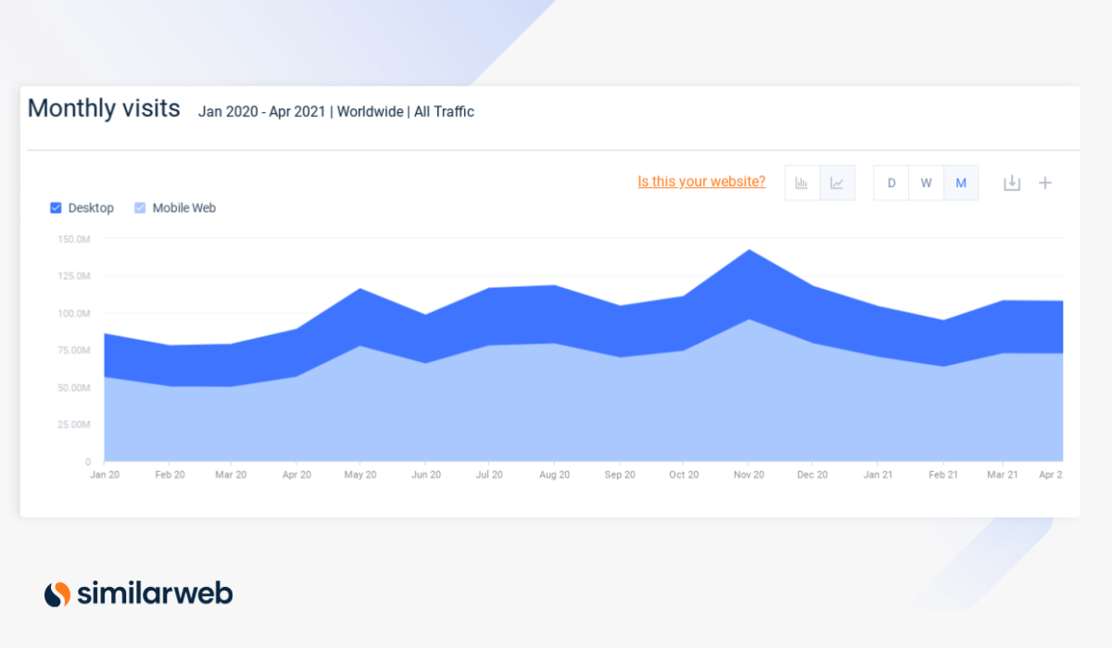Select the M monthly granularity button
This screenshot has height=648, width=1112.
point(961,182)
